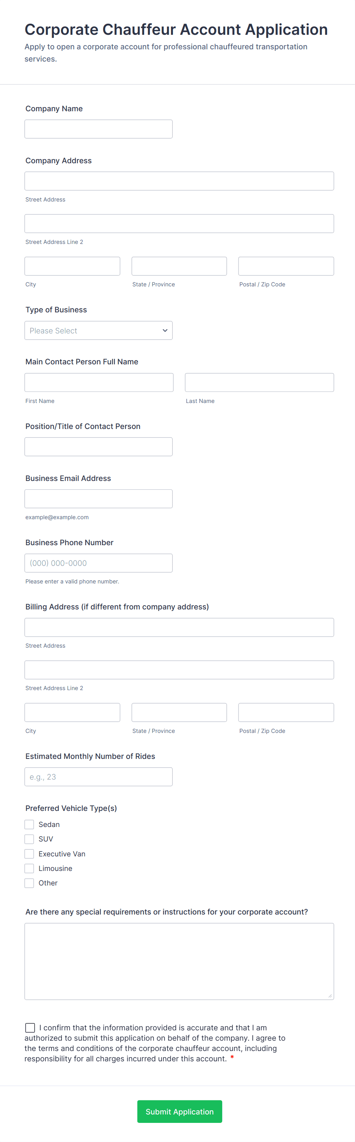This screenshot has height=1142, width=355.
Task: Click the Company Name input field
Action: (98, 129)
